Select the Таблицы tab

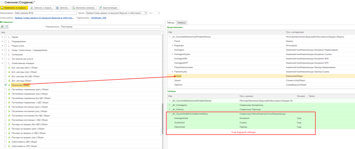tap(171, 22)
